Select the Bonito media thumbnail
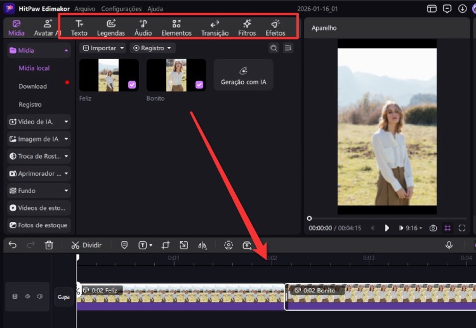Screen dimensions: 476x328 click(176, 75)
